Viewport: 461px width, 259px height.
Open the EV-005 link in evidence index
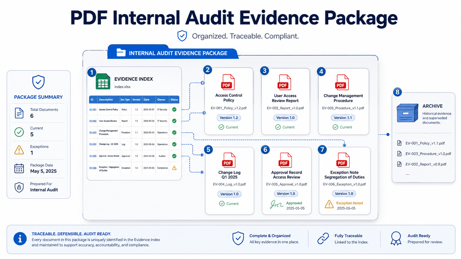(x=93, y=156)
